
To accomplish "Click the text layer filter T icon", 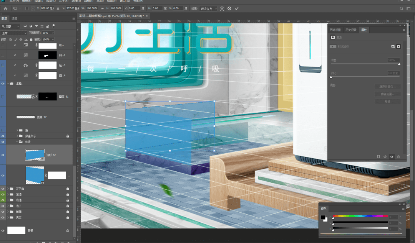I will [36, 26].
